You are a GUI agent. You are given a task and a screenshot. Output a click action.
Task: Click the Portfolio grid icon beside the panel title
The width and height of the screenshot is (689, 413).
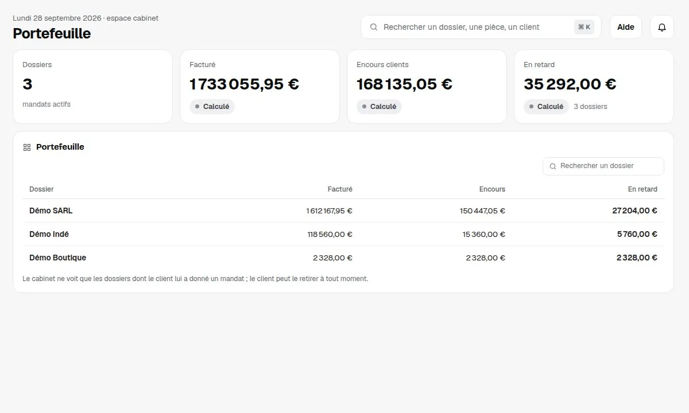pos(27,147)
